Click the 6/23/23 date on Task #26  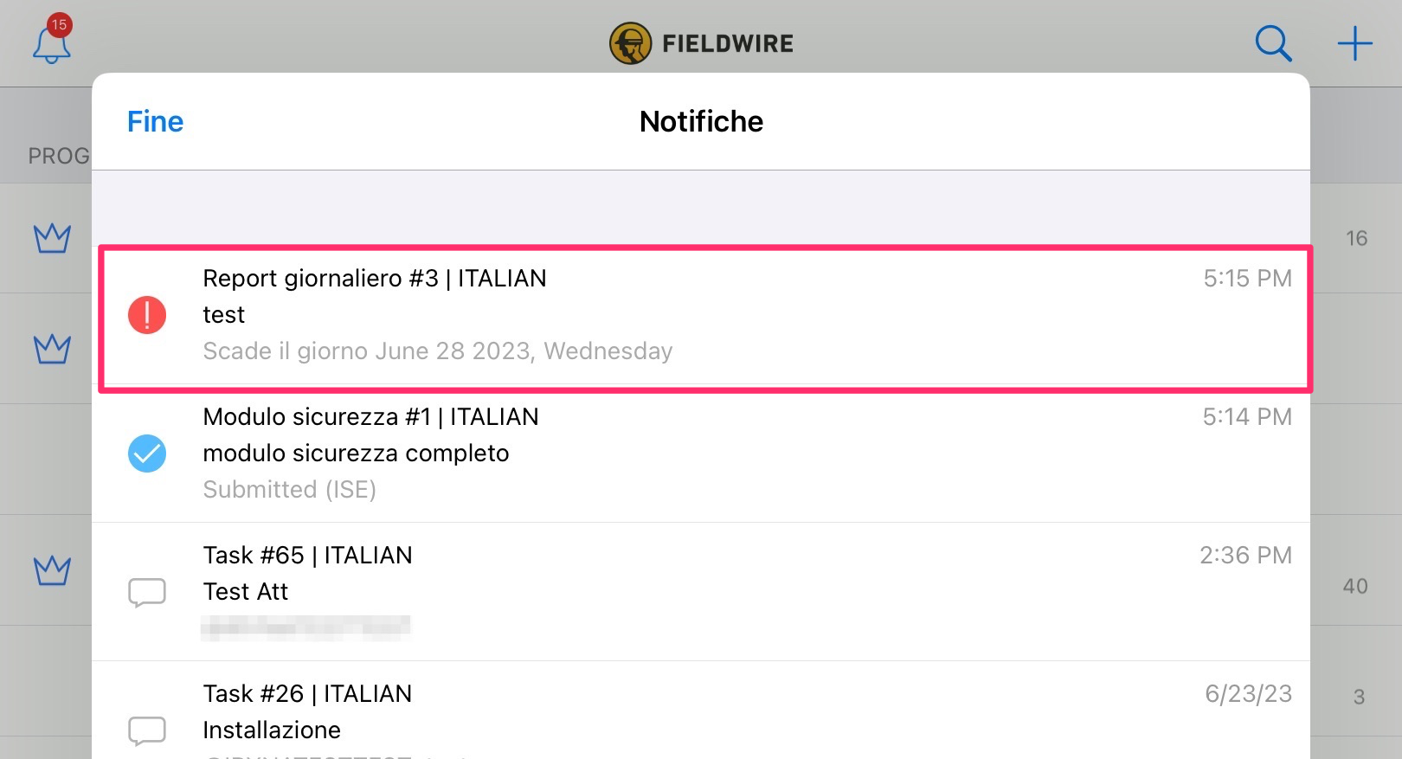1248,693
